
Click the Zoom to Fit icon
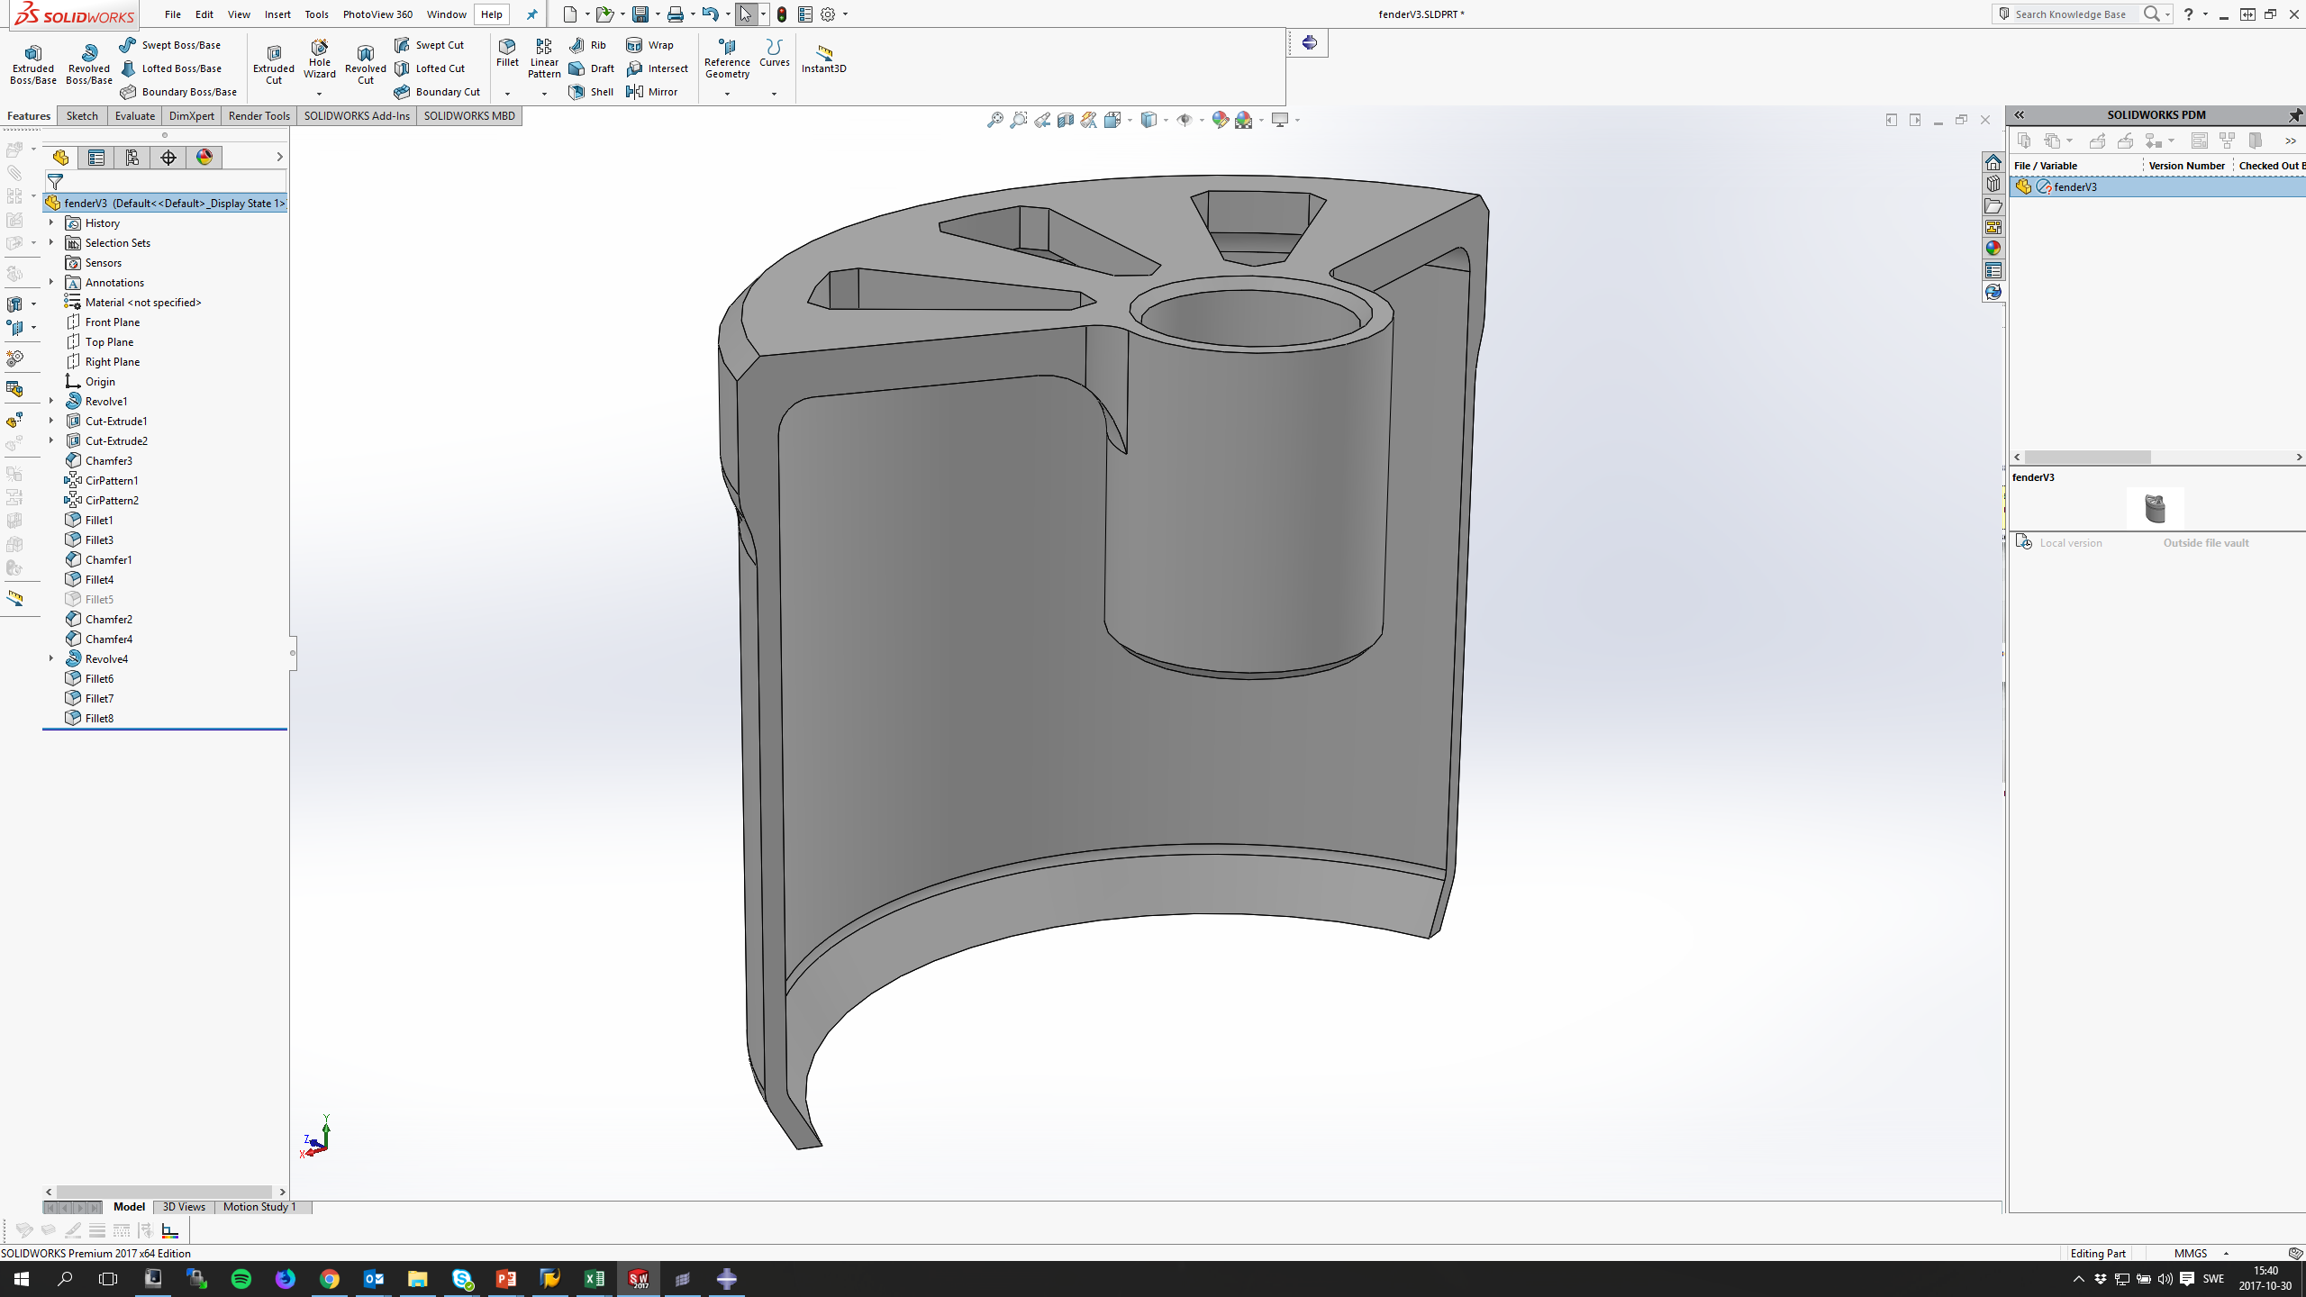[x=994, y=120]
